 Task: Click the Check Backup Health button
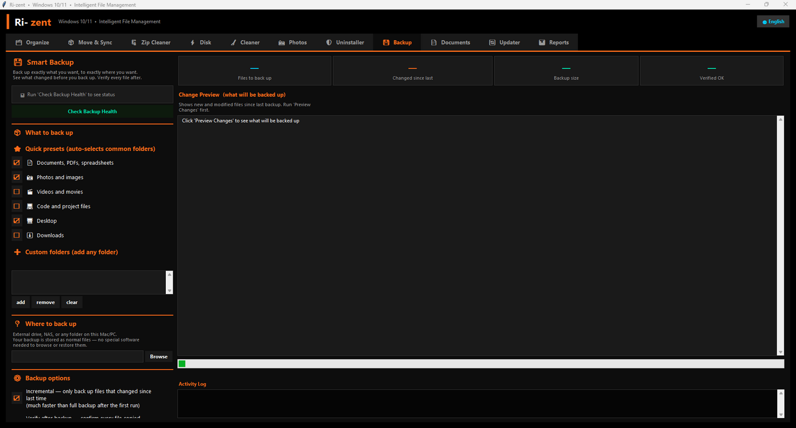pos(93,111)
